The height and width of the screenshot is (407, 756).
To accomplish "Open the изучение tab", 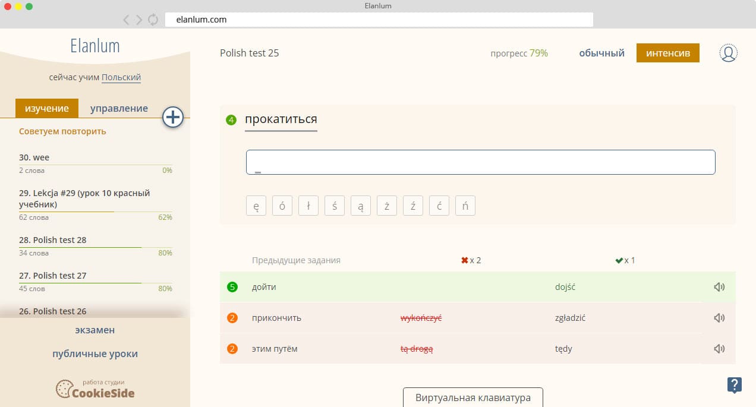I will 47,108.
